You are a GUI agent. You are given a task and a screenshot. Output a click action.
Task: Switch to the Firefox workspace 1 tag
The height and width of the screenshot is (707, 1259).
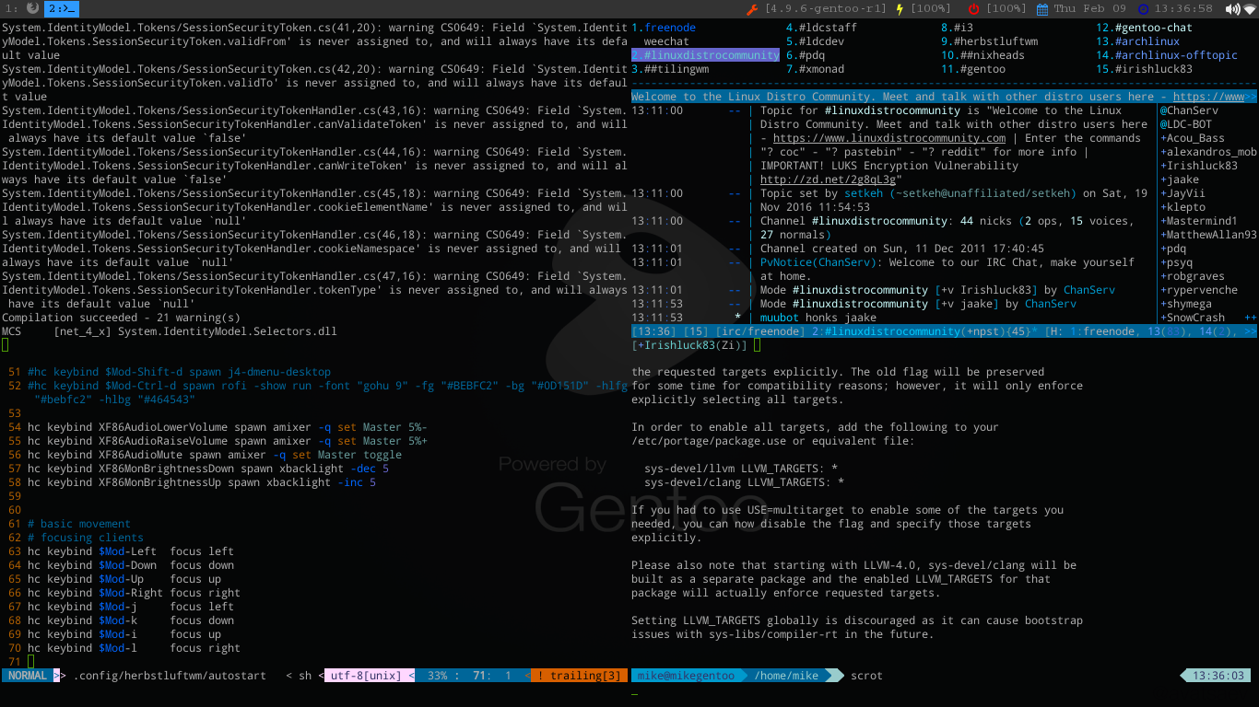(x=21, y=8)
